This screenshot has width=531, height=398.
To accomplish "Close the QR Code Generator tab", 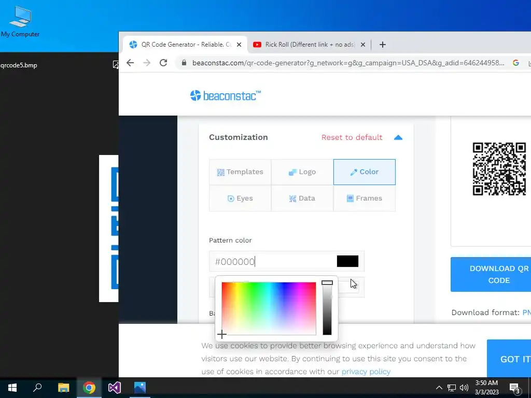I will (239, 45).
